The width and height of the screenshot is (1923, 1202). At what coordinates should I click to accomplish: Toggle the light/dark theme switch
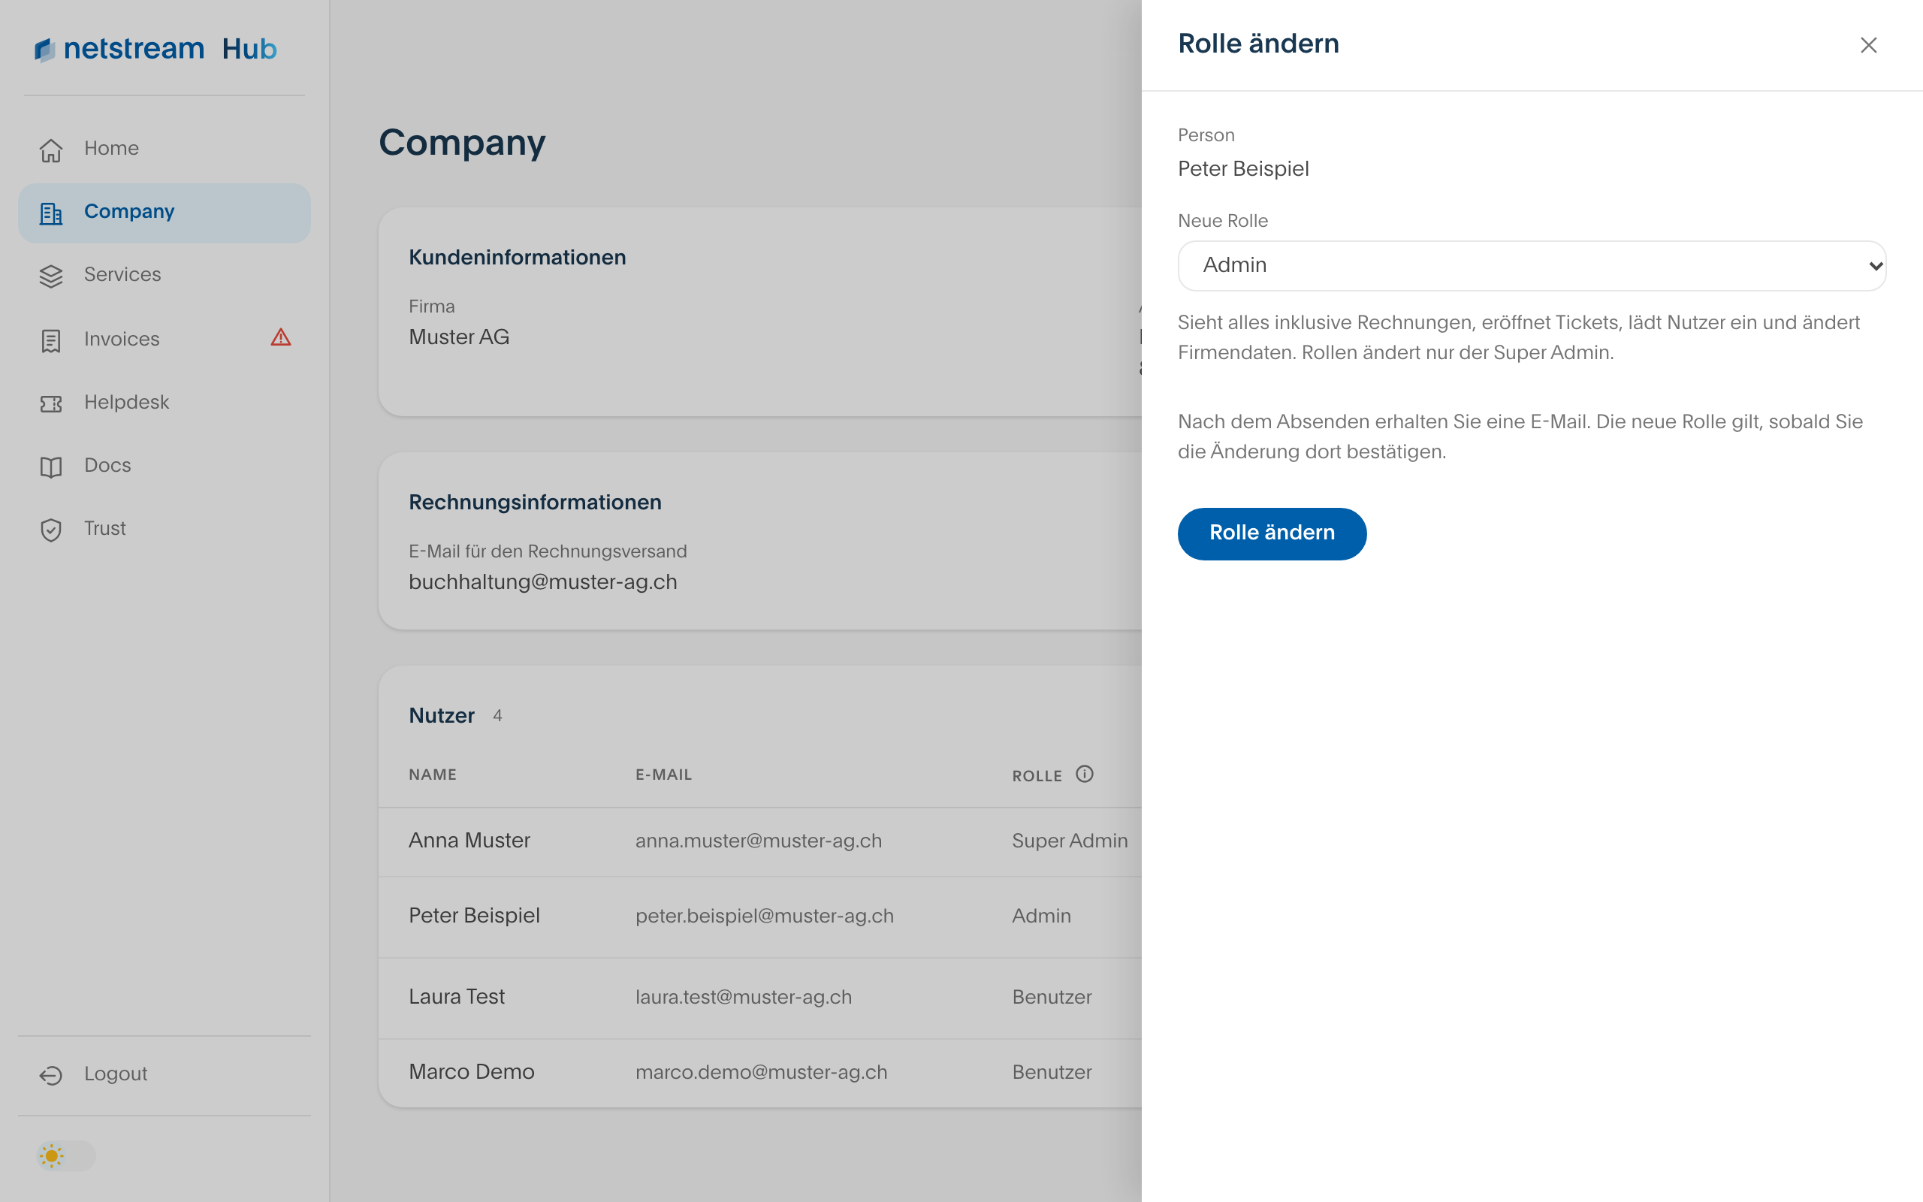[x=66, y=1155]
